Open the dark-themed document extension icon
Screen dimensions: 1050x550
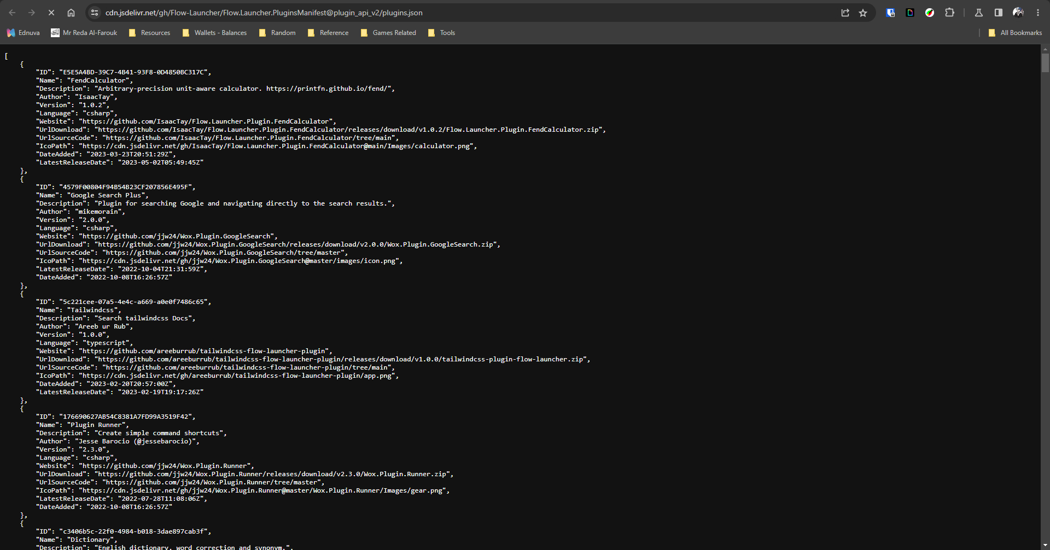tap(910, 12)
